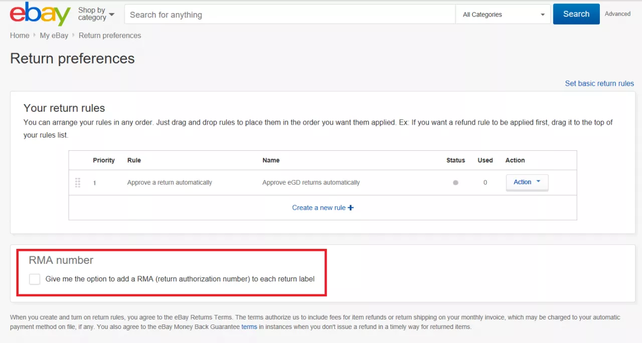642x343 pixels.
Task: Expand the All Categories dropdown
Action: point(503,15)
